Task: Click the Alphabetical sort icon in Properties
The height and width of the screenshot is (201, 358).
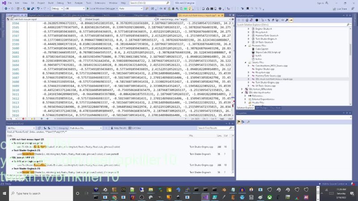Action: (x=243, y=122)
